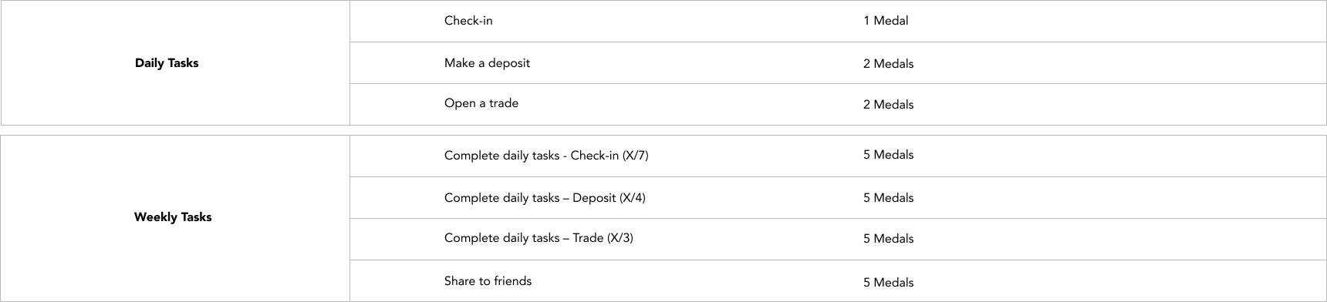Click the (X/4) deposit progress counter
Screen dimensions: 1327x302
pos(632,198)
